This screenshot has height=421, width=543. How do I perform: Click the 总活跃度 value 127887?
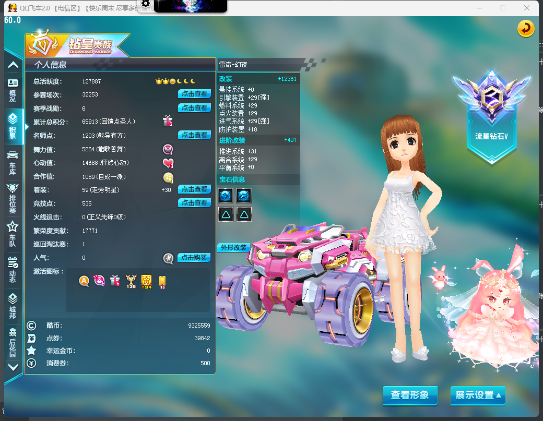point(91,81)
